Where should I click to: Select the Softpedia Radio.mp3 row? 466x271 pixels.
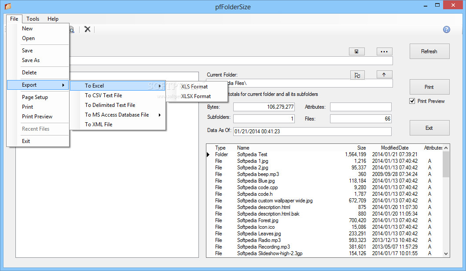click(325, 240)
